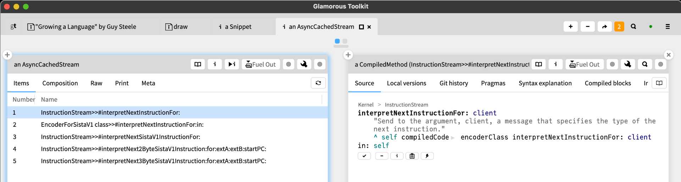Click the wrench icon in AsyncCachedStream pane
The width and height of the screenshot is (681, 182).
pyautogui.click(x=304, y=64)
